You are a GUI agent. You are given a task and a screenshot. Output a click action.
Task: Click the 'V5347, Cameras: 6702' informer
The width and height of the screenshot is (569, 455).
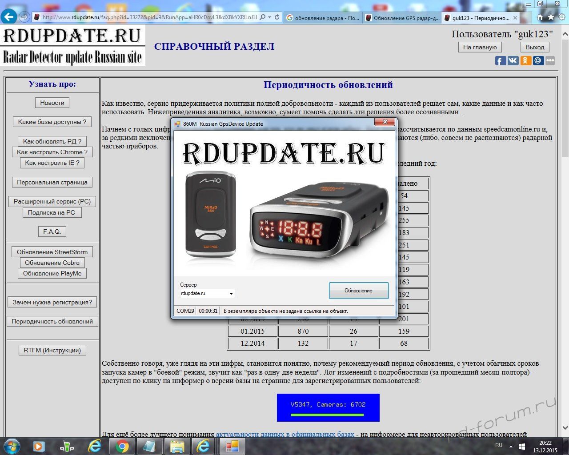tap(328, 407)
